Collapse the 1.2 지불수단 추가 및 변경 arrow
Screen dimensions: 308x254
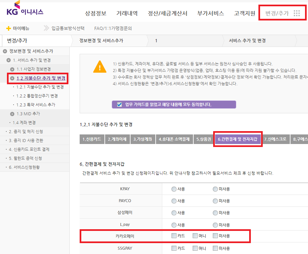pos(12,78)
